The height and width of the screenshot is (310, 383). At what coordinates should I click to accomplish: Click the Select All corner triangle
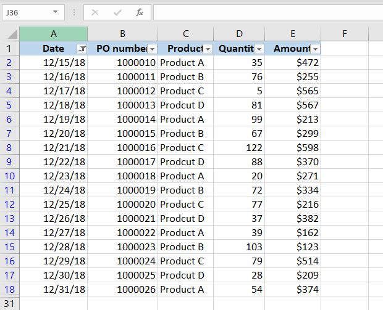click(x=12, y=34)
